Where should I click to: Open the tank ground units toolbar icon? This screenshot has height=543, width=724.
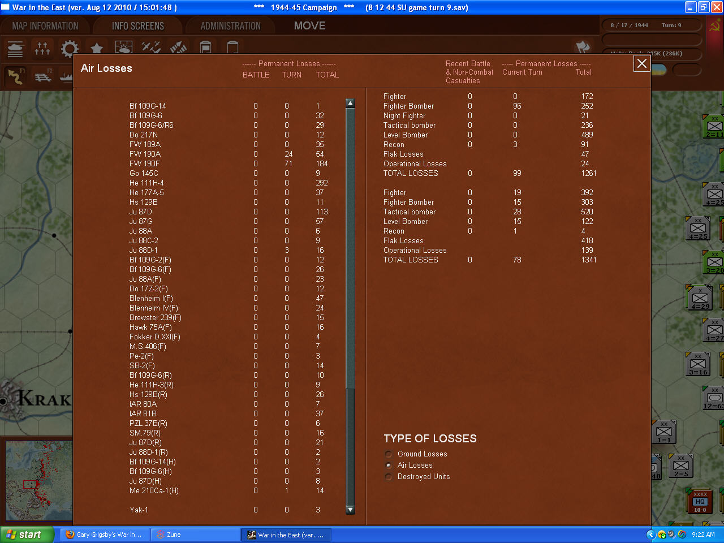15,49
